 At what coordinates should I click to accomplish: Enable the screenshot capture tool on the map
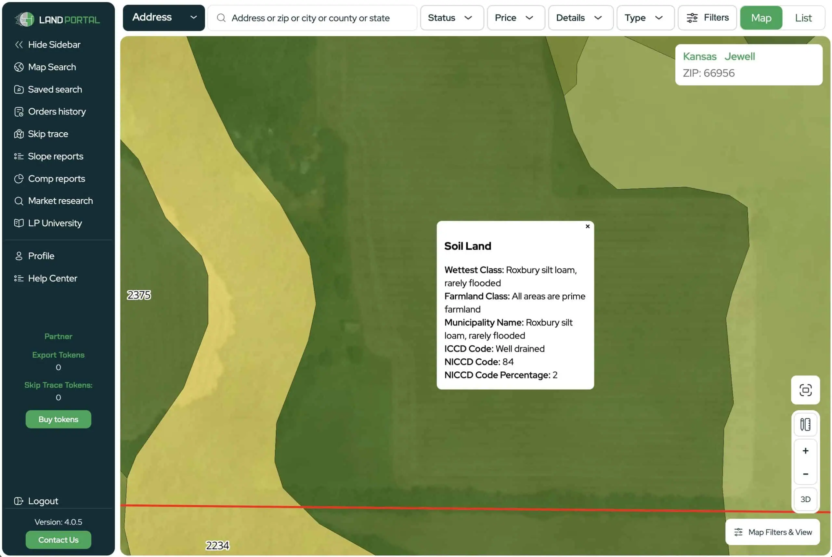coord(805,390)
